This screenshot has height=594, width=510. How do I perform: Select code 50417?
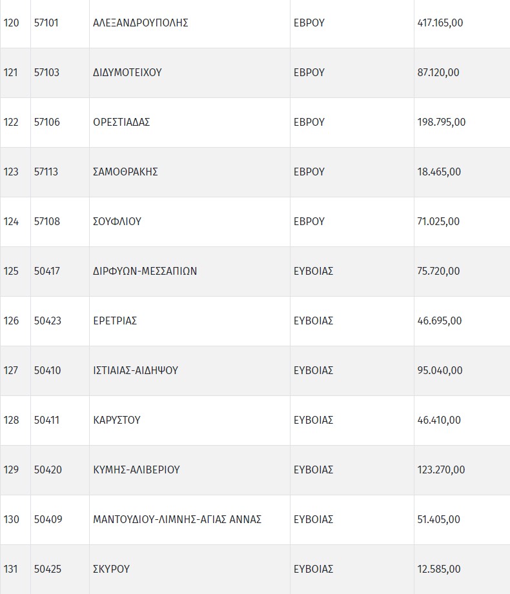point(46,272)
